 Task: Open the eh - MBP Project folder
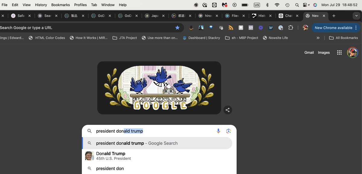tap(242, 38)
